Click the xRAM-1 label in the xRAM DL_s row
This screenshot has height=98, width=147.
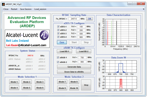[x=29, y=66]
